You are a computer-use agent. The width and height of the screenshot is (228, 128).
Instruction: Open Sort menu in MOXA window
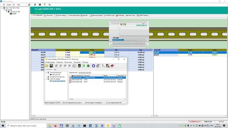(14, 5)
